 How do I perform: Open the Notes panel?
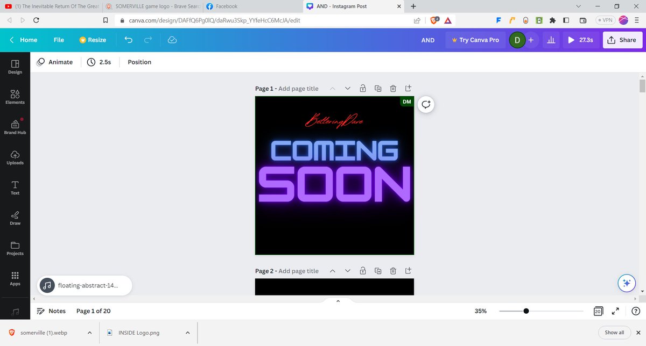tap(51, 311)
